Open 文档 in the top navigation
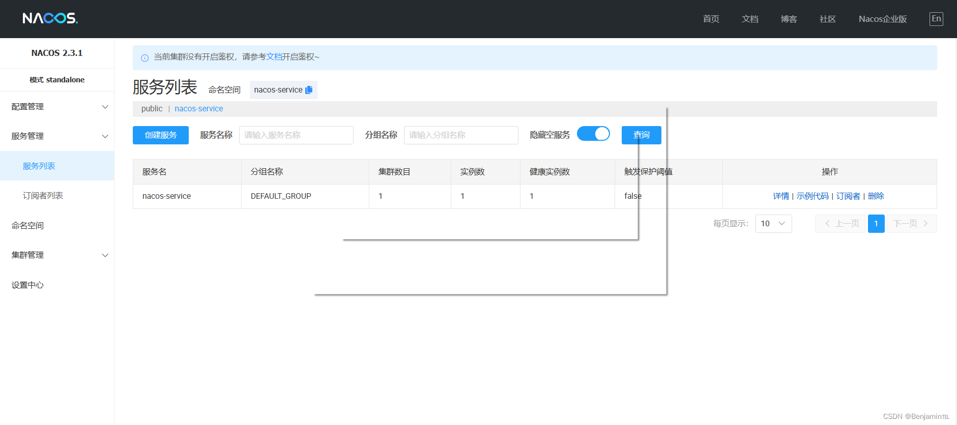 (750, 19)
